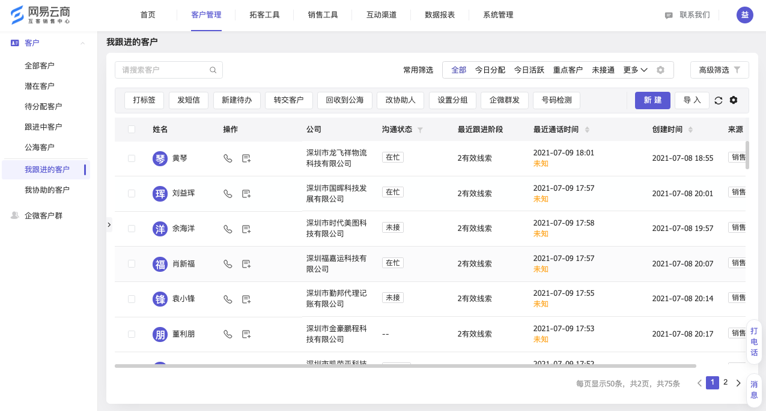Switch to the 数据报表 top menu
The height and width of the screenshot is (411, 766).
(439, 15)
